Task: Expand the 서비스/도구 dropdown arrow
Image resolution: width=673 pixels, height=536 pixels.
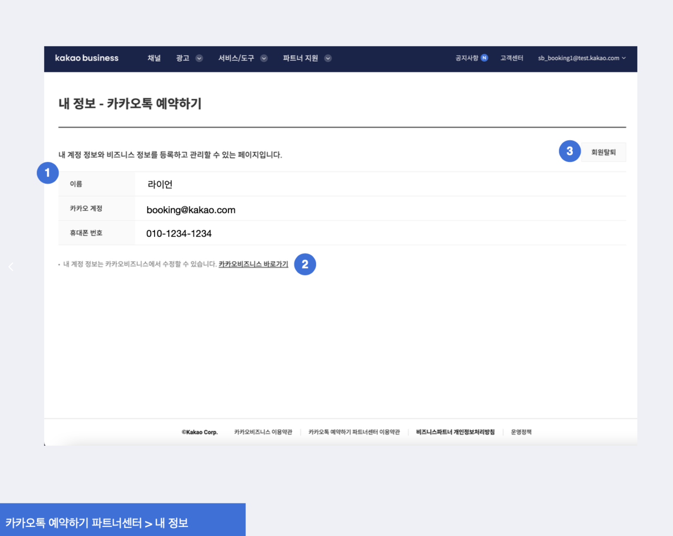Action: tap(264, 58)
